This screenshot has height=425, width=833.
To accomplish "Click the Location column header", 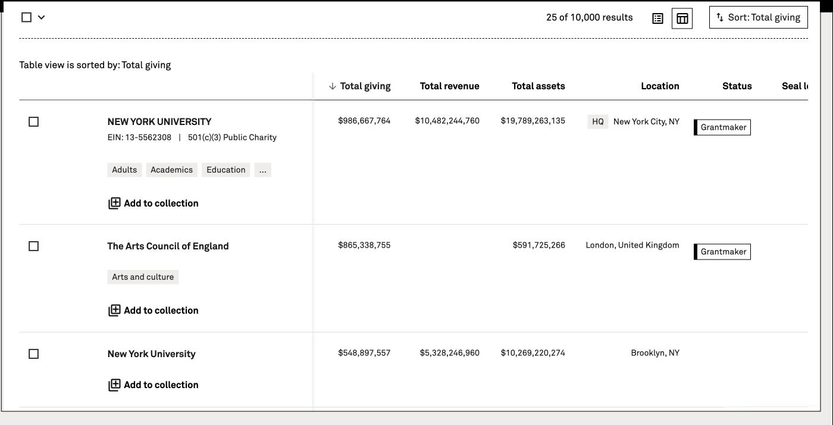I will (x=660, y=86).
